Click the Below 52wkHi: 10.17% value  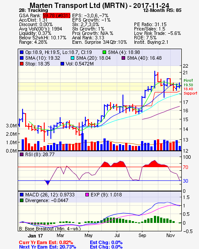pyautogui.click(x=42, y=38)
